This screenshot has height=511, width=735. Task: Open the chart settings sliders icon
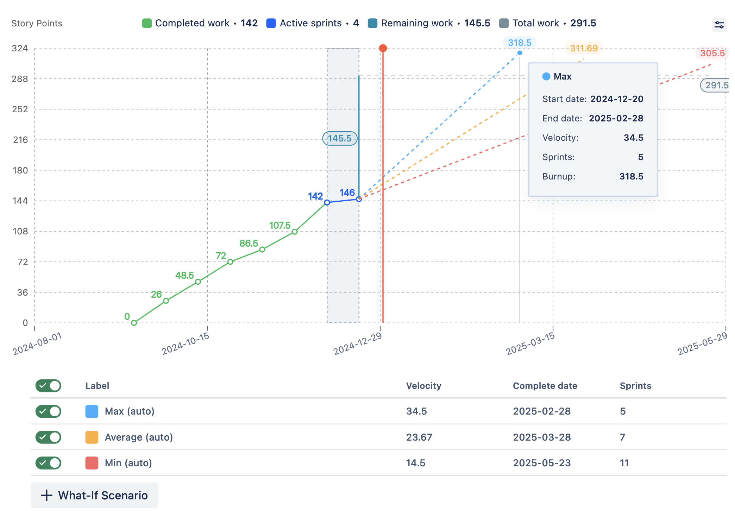(719, 25)
